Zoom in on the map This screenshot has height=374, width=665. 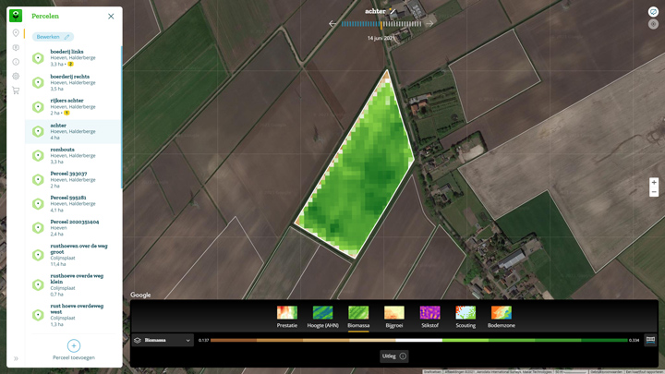[x=654, y=182]
